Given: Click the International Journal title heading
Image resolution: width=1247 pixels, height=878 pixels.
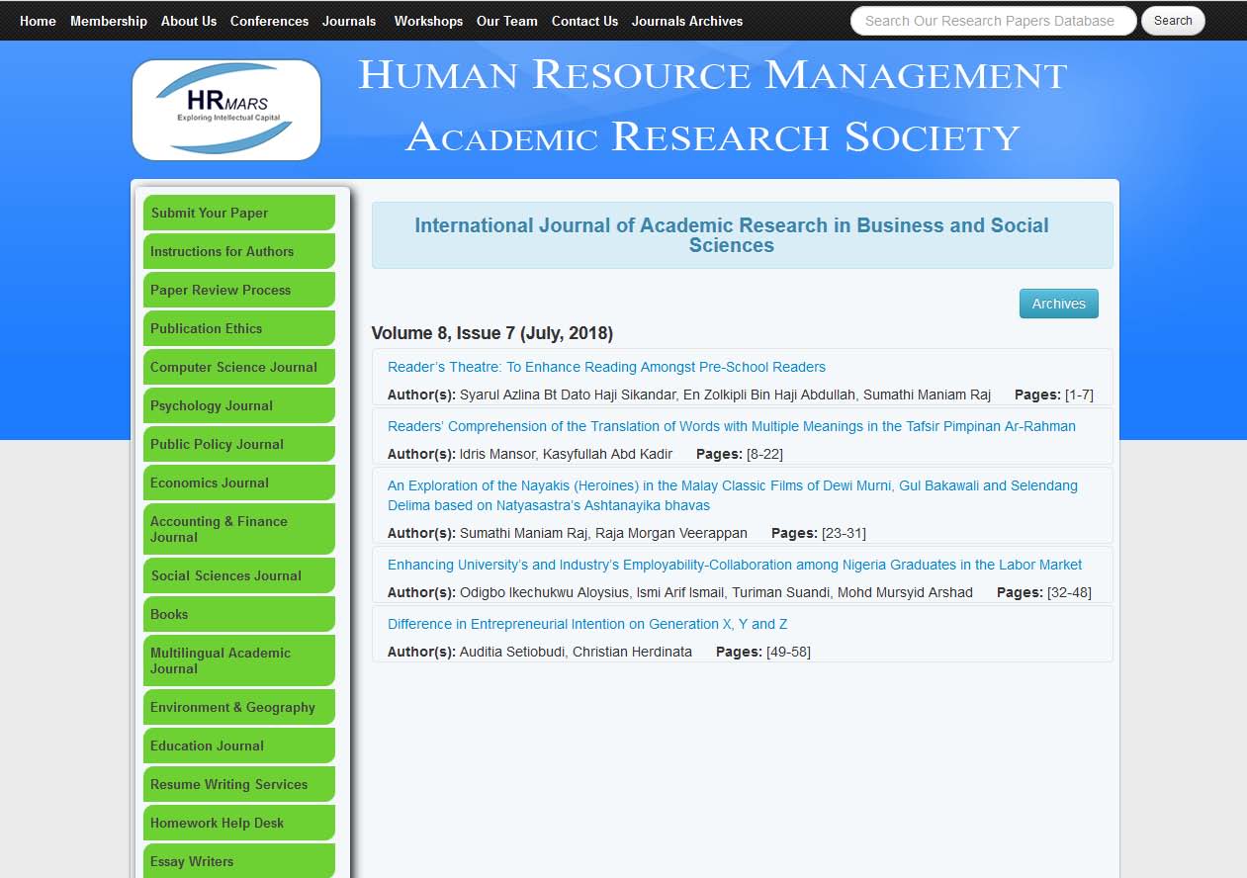Looking at the screenshot, I should click(731, 235).
